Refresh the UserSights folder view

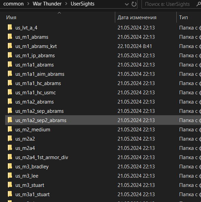tap(134, 4)
